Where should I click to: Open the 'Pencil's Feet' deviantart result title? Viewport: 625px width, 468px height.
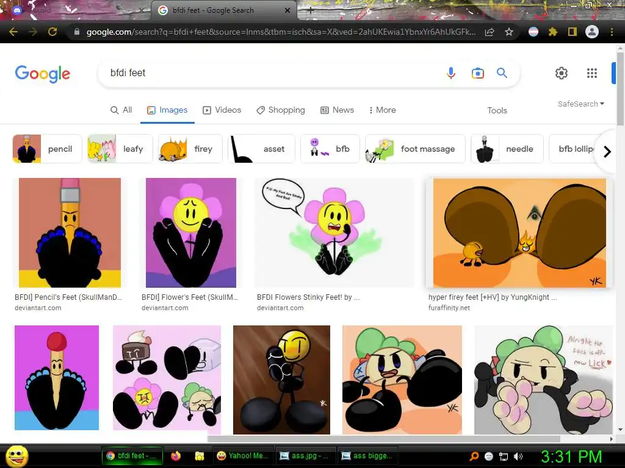[68, 297]
